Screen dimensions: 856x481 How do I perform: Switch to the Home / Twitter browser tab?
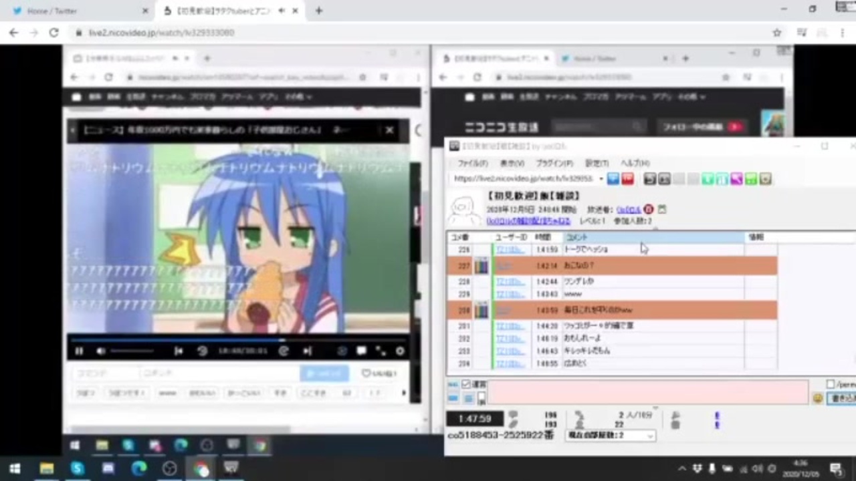coord(78,11)
